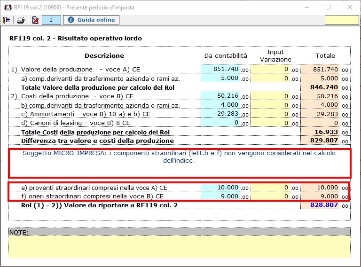The height and width of the screenshot is (267, 361).
Task: Click Input Variazione field in row b) comp.derivanti
Action: [270, 105]
